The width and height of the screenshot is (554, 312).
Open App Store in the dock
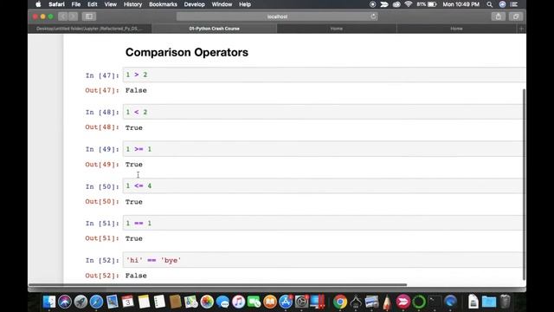tap(286, 302)
